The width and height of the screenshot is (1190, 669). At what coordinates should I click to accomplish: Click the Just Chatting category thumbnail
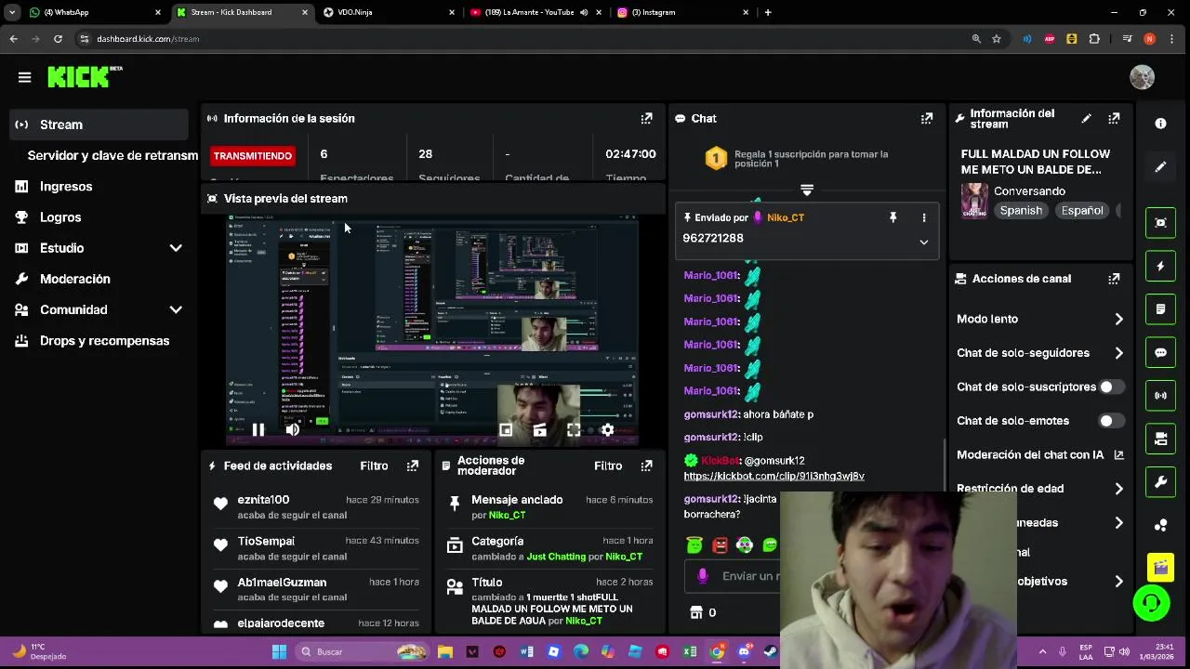tap(974, 201)
